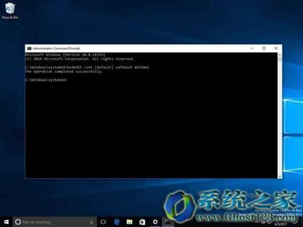Click the last C:\Windows\system32> prompt
Image resolution: width=303 pixels, height=227 pixels.
[46, 80]
